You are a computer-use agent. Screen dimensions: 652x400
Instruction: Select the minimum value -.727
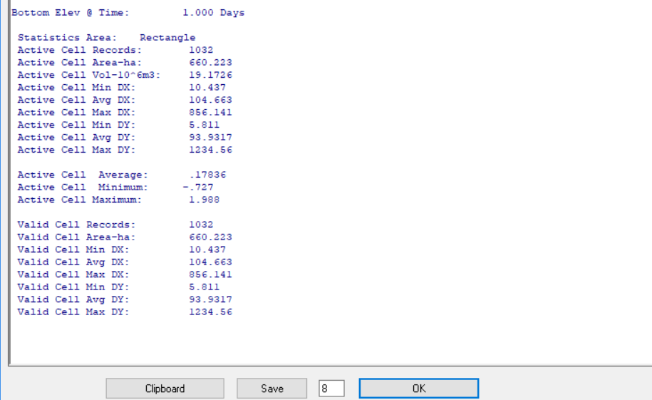tap(198, 188)
